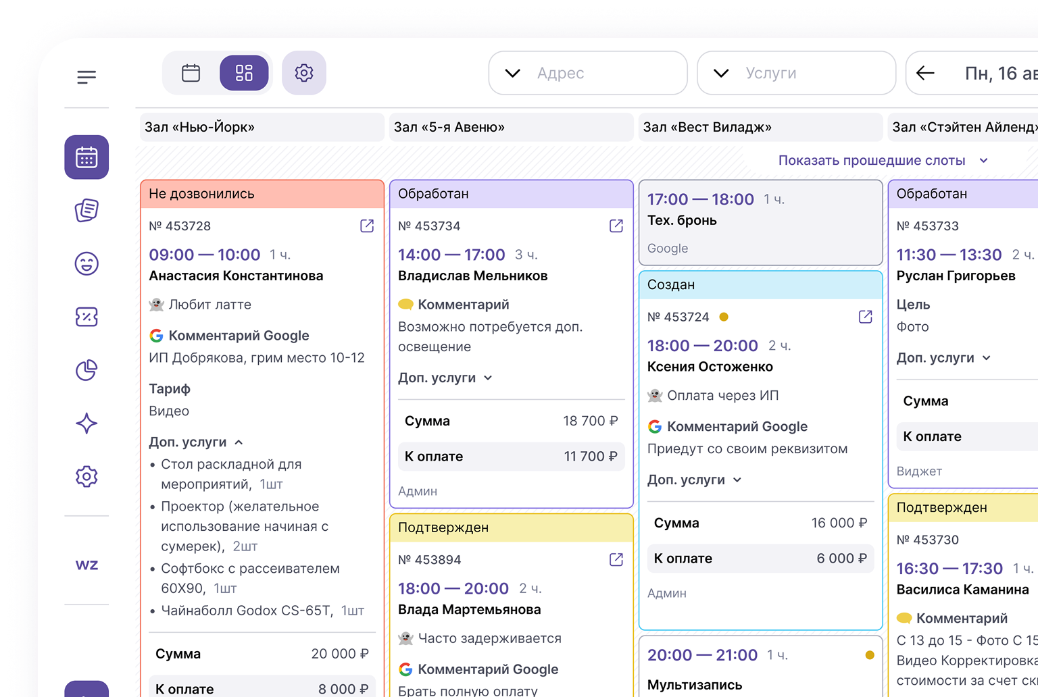The image size is (1038, 697).
Task: Open the 20:00 — 21:00 Мультизапись slot
Action: coord(760,666)
